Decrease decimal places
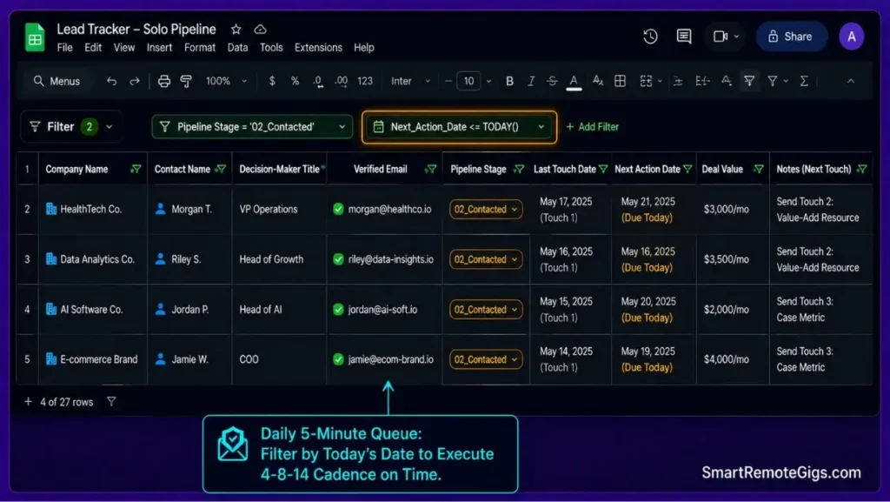Image resolution: width=890 pixels, height=502 pixels. (318, 81)
